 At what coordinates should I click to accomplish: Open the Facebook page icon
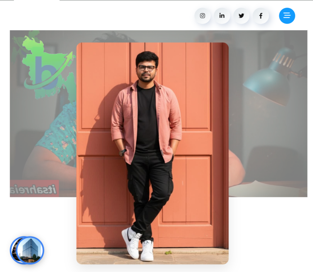pyautogui.click(x=261, y=16)
